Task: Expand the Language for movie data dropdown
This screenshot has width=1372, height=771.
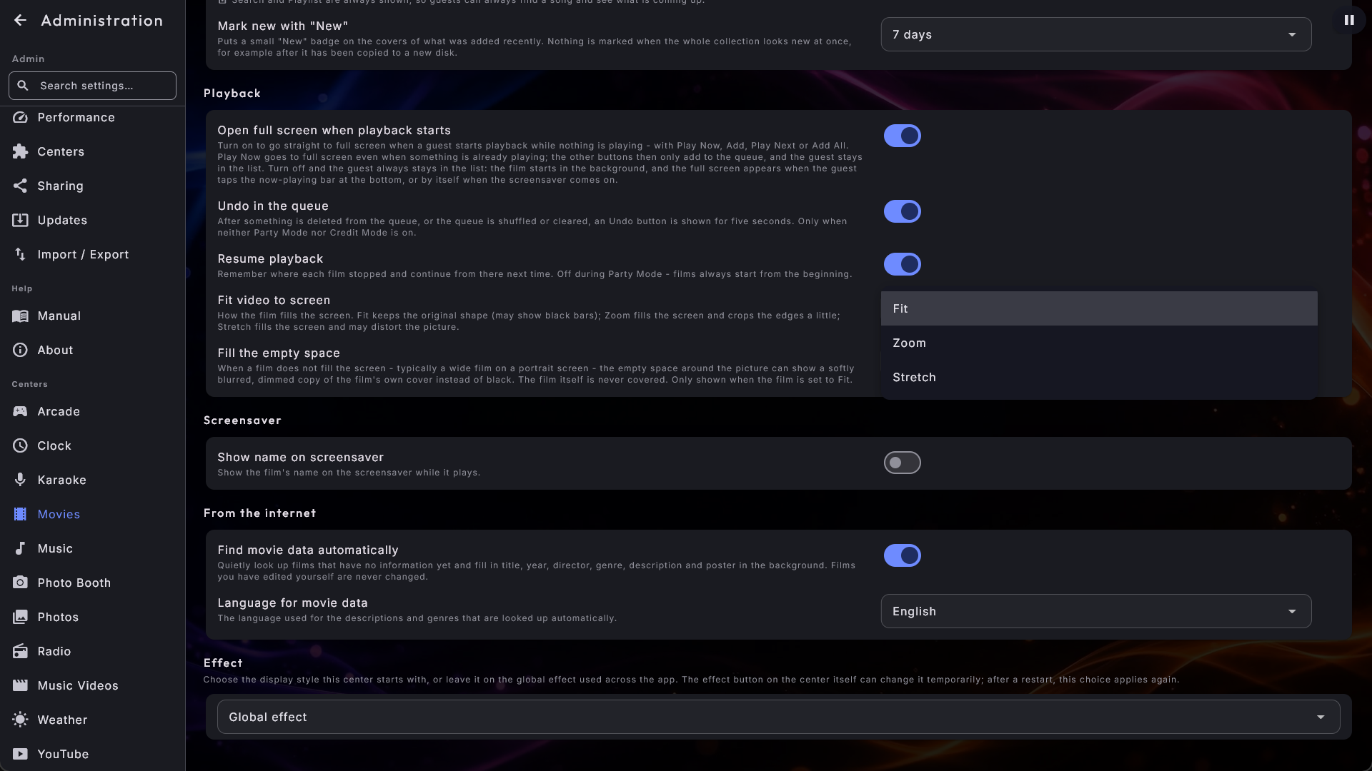Action: [1096, 611]
